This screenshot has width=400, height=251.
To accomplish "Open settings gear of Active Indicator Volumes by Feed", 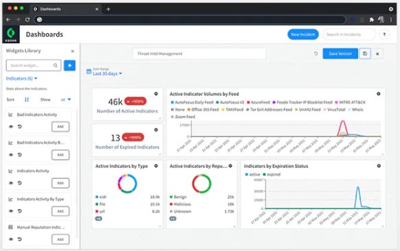I will click(379, 94).
